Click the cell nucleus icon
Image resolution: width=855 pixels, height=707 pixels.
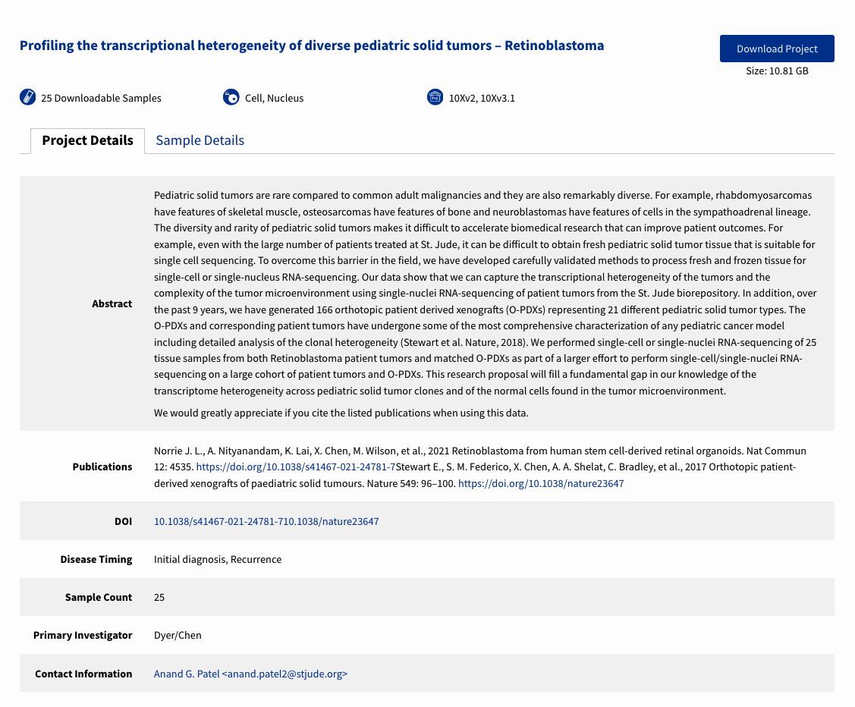click(231, 97)
